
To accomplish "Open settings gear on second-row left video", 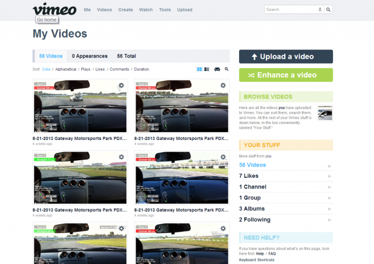I will pyautogui.click(x=122, y=157).
